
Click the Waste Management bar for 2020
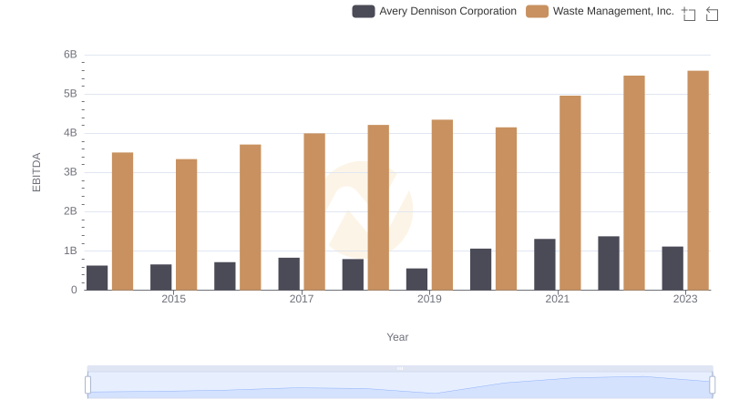[x=507, y=209]
